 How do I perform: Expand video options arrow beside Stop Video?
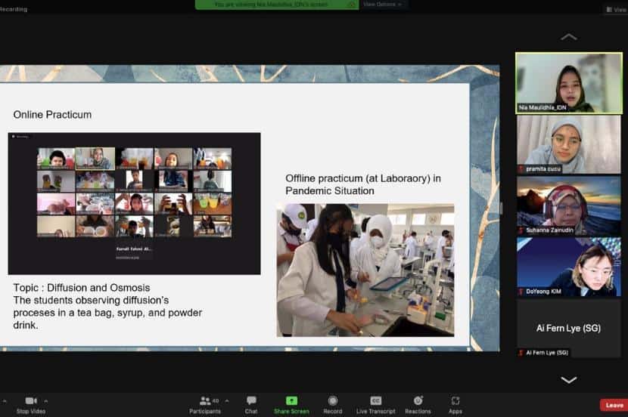pos(46,400)
